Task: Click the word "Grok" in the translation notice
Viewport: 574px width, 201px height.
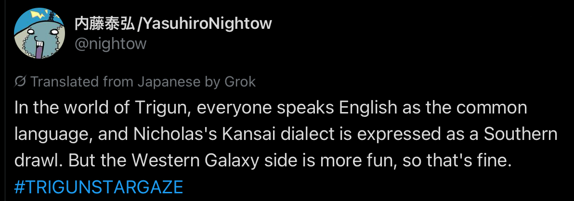Action: (x=240, y=82)
